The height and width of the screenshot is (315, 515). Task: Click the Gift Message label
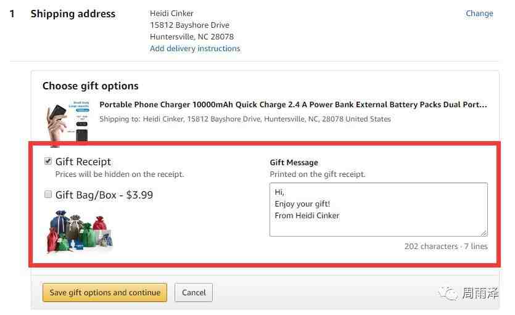(294, 163)
